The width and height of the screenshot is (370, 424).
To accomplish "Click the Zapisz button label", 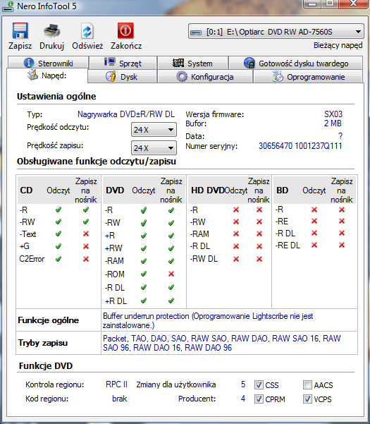I will [20, 46].
